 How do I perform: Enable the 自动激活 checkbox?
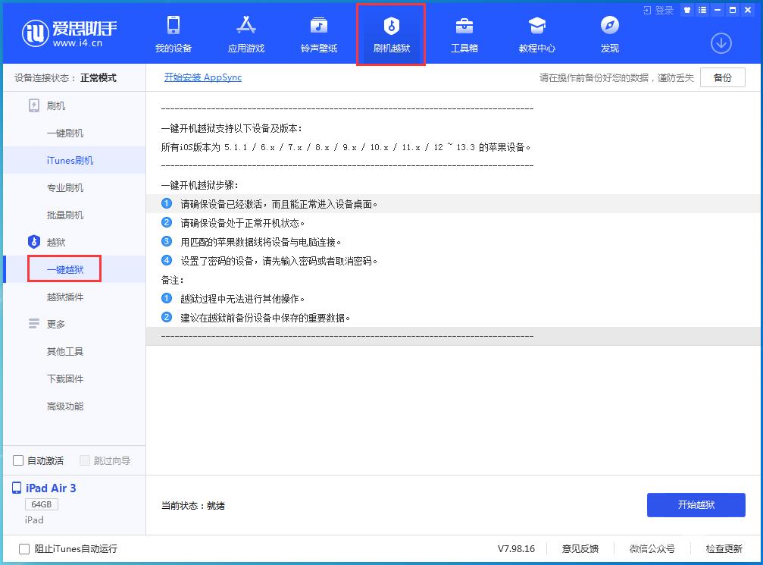pyautogui.click(x=17, y=460)
